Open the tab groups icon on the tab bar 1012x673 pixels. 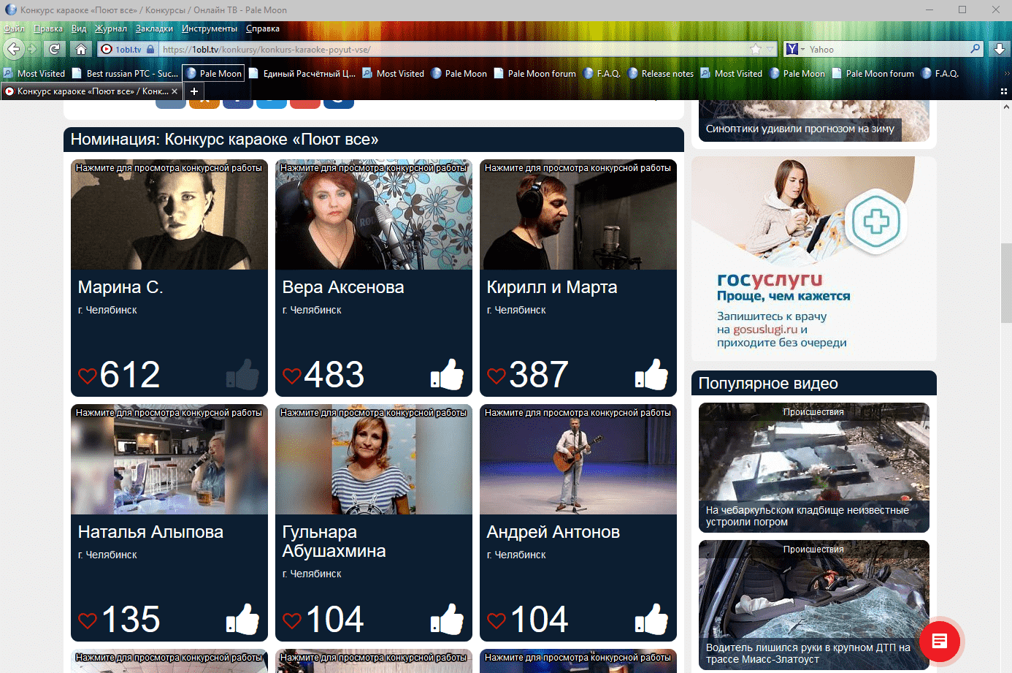[1004, 91]
